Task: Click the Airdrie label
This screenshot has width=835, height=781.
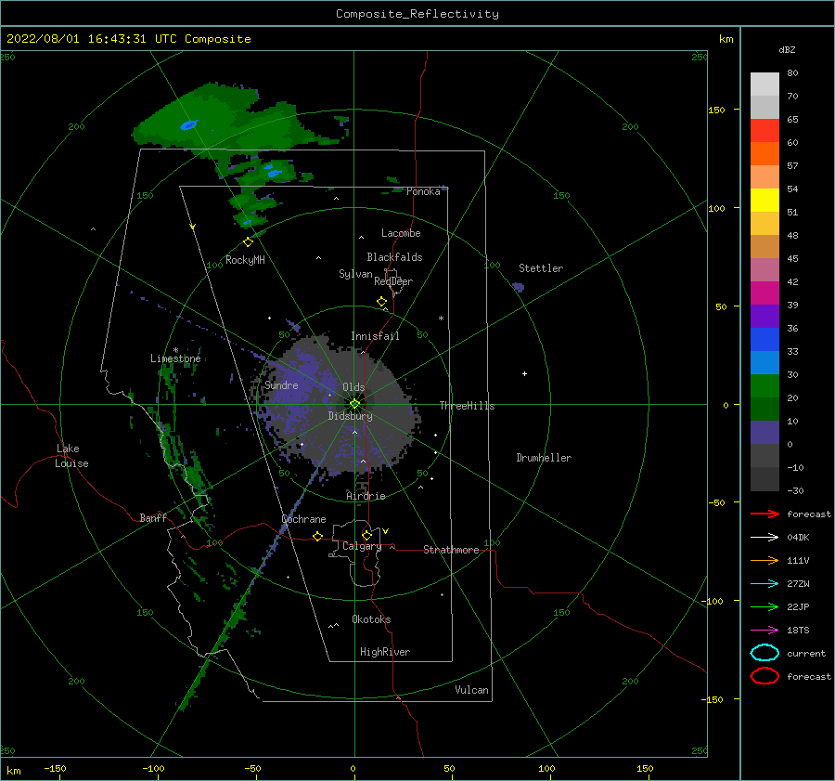Action: [366, 496]
